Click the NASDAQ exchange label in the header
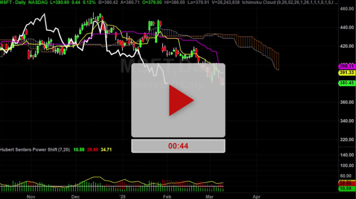Screen dimensions: 356x199 coord(38,2)
